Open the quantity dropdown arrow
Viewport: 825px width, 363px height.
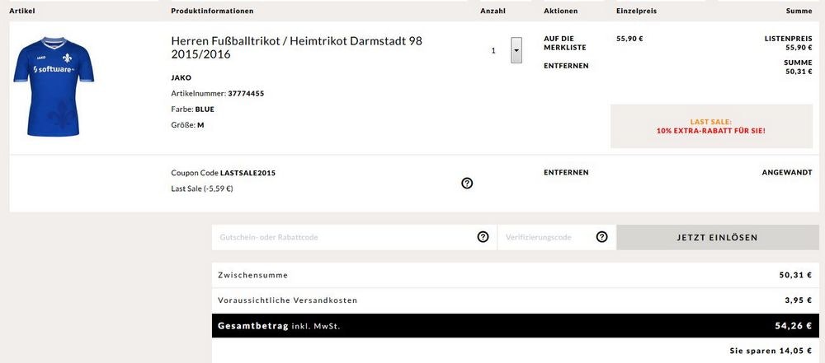[516, 50]
